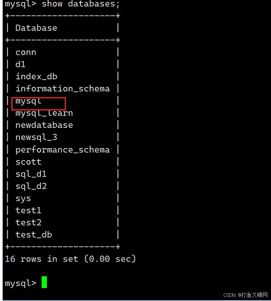Click the sys database name
This screenshot has height=301, width=271.
coord(23,199)
